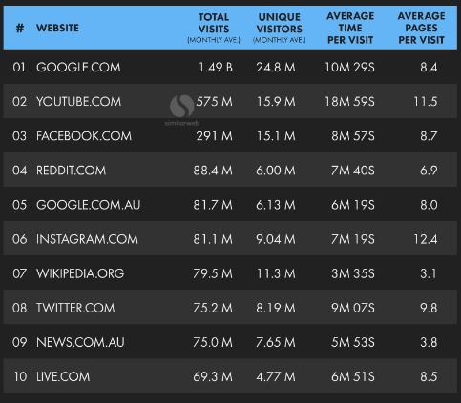
Task: Open the TWITTER.COM entry
Action: pyautogui.click(x=75, y=308)
